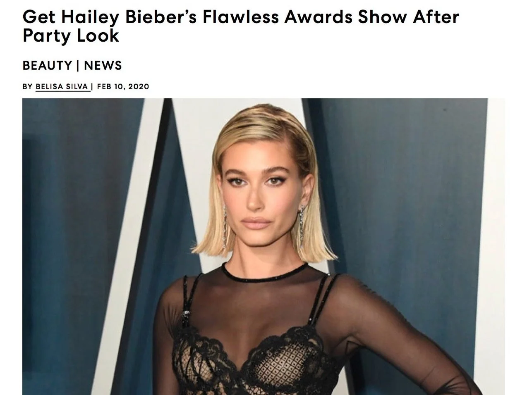527x395 pixels.
Task: Open the BEAUTY category link
Action: pos(47,65)
